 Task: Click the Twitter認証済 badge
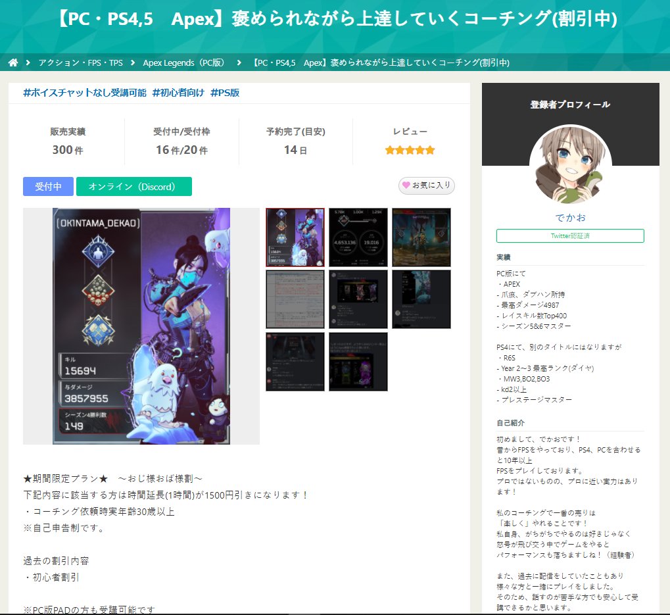tap(570, 236)
